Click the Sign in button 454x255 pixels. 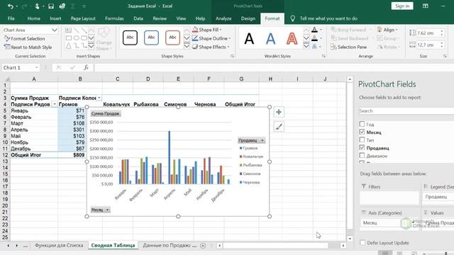(402, 6)
